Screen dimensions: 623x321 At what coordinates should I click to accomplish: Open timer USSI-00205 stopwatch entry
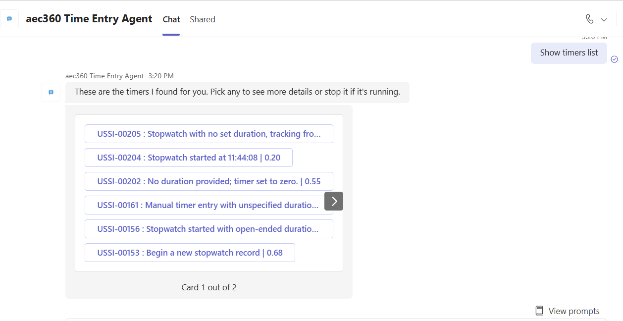208,134
